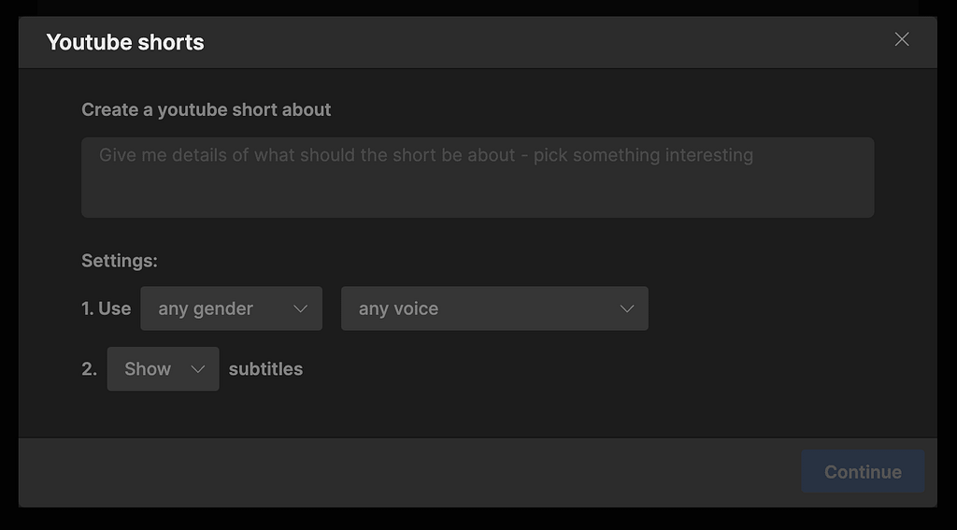Click the '2.' setting number label

coord(89,369)
